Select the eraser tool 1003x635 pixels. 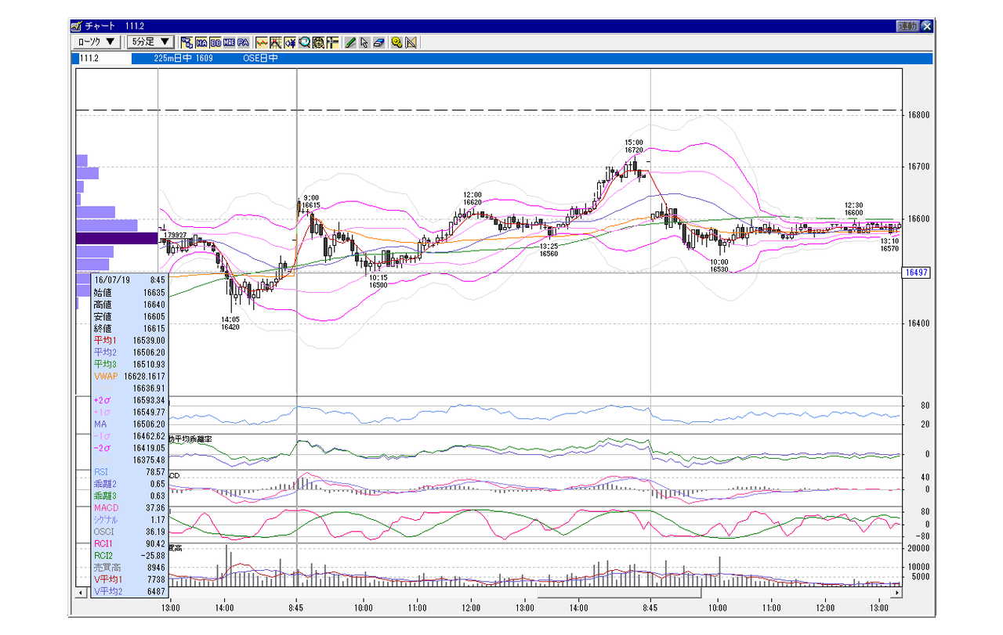click(378, 42)
